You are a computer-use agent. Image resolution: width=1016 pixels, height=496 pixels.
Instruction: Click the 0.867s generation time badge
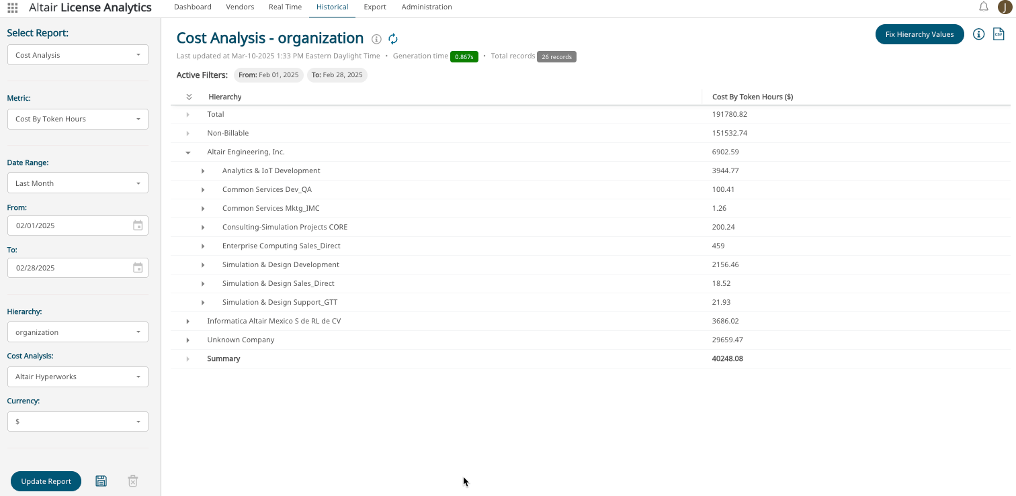(x=464, y=57)
